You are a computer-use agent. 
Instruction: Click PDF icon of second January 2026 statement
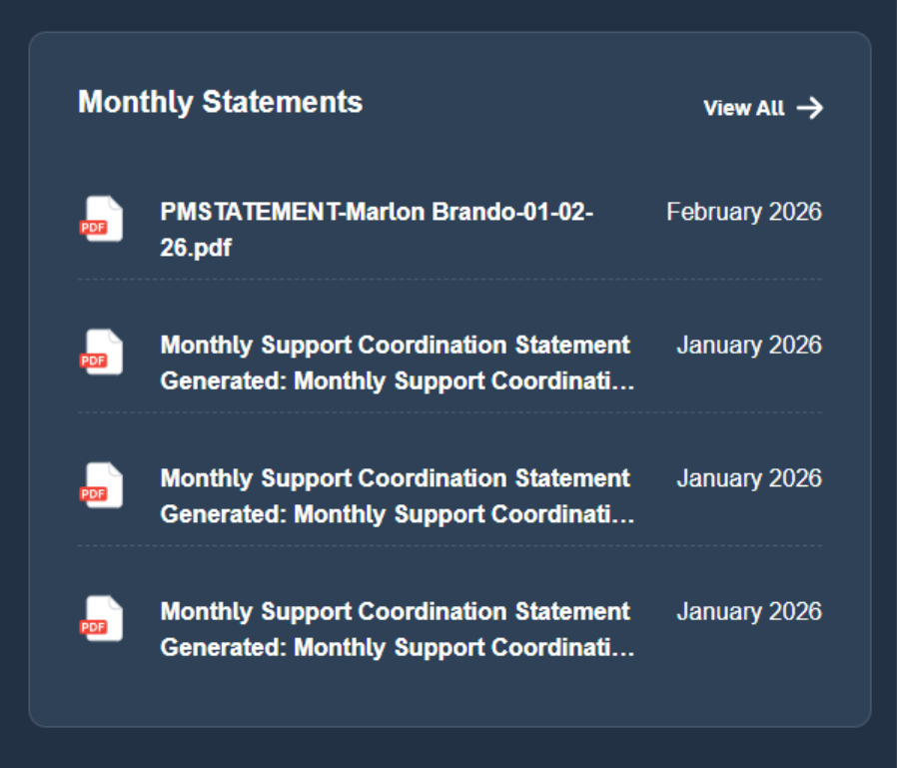101,484
